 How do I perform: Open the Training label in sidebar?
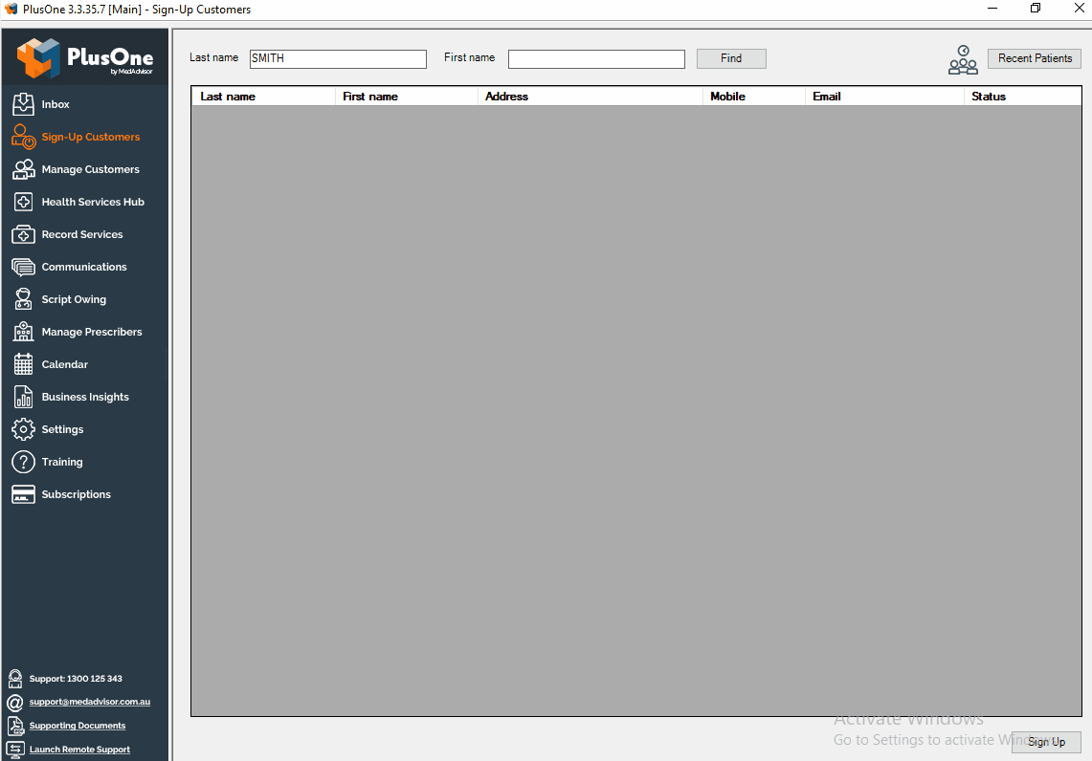click(x=62, y=462)
